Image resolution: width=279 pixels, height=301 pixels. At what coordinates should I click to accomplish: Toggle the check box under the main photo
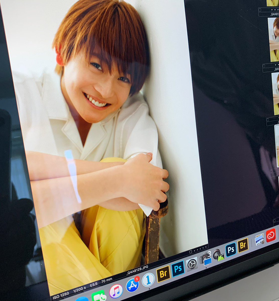click(x=191, y=251)
